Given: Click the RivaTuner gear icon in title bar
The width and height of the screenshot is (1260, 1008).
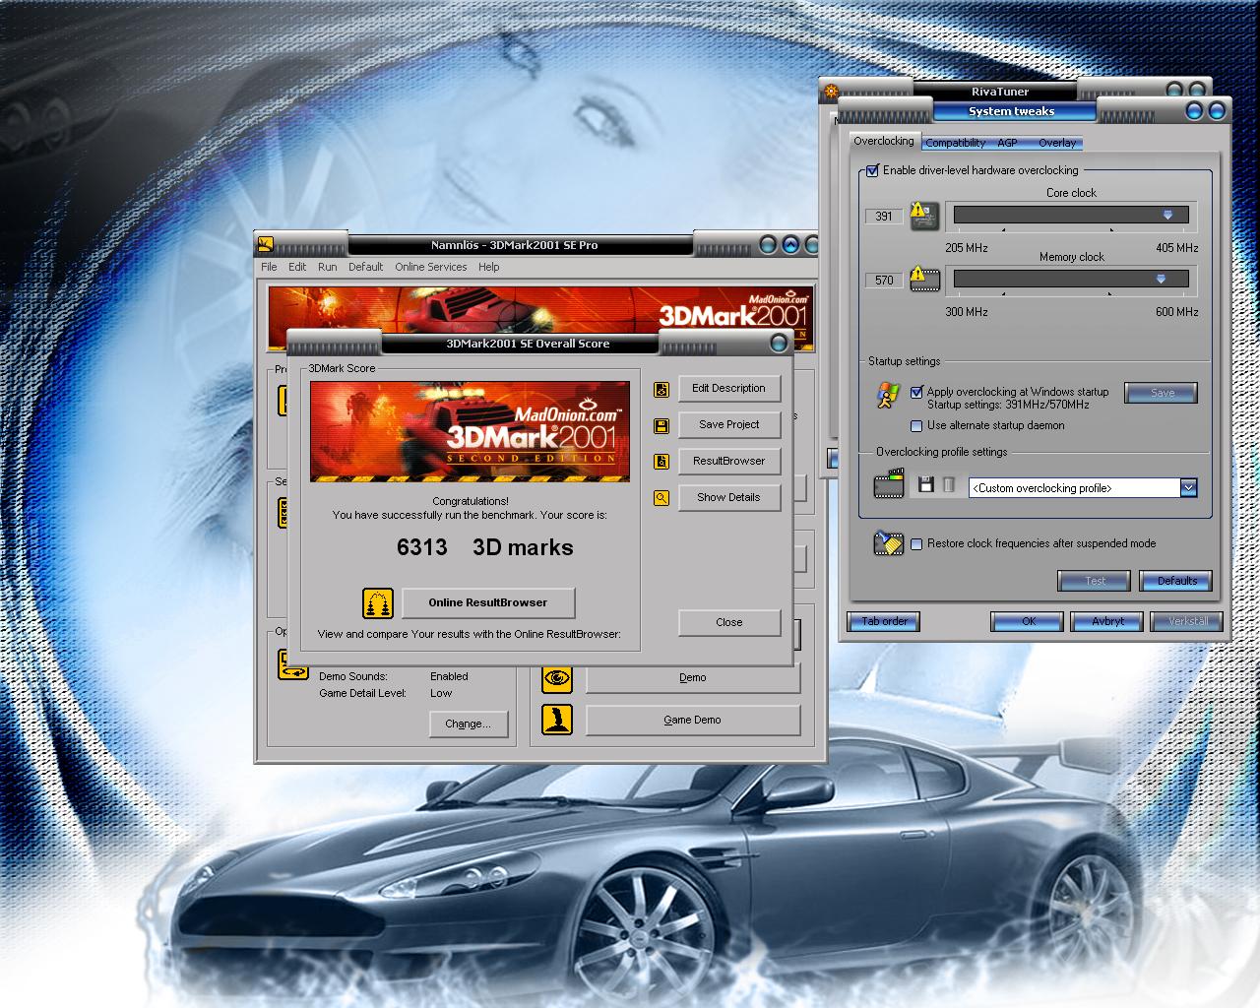Looking at the screenshot, I should tap(831, 92).
